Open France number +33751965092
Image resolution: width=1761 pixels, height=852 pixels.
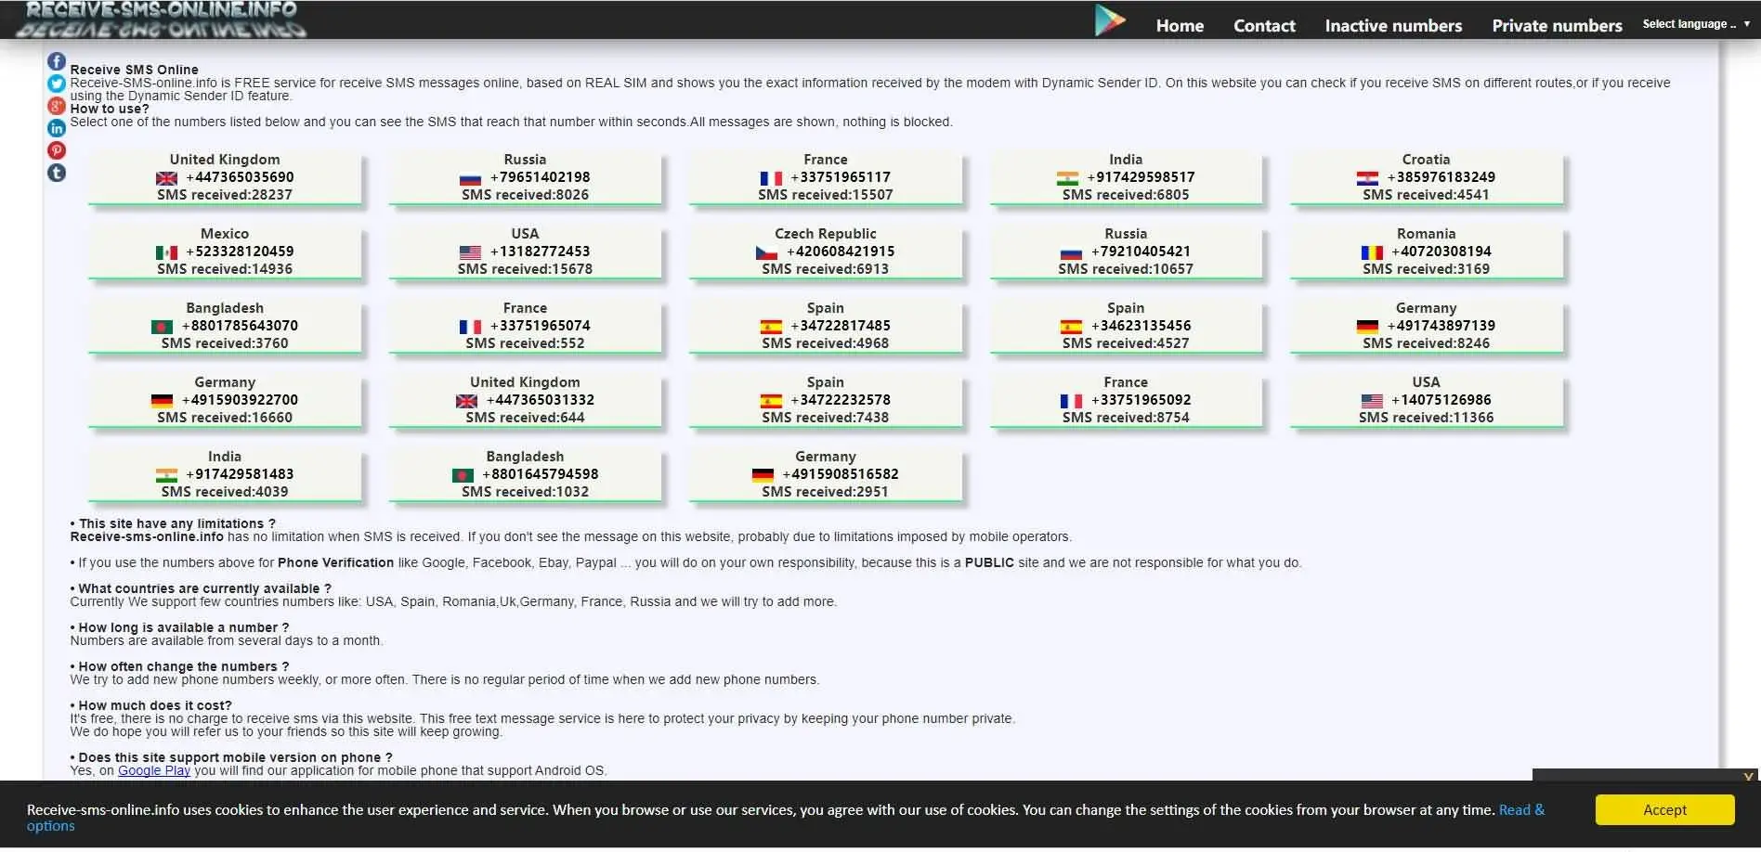click(1126, 400)
